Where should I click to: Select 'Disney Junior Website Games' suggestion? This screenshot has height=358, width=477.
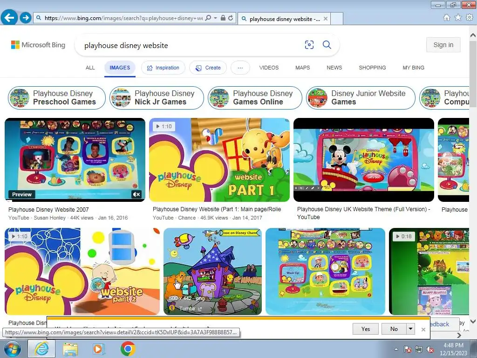coord(361,98)
